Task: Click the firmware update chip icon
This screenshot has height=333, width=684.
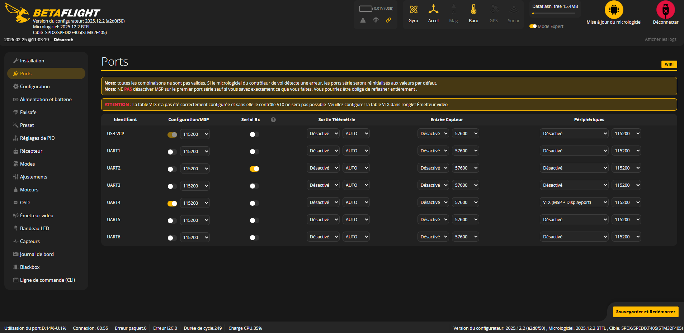Action: pos(614,10)
